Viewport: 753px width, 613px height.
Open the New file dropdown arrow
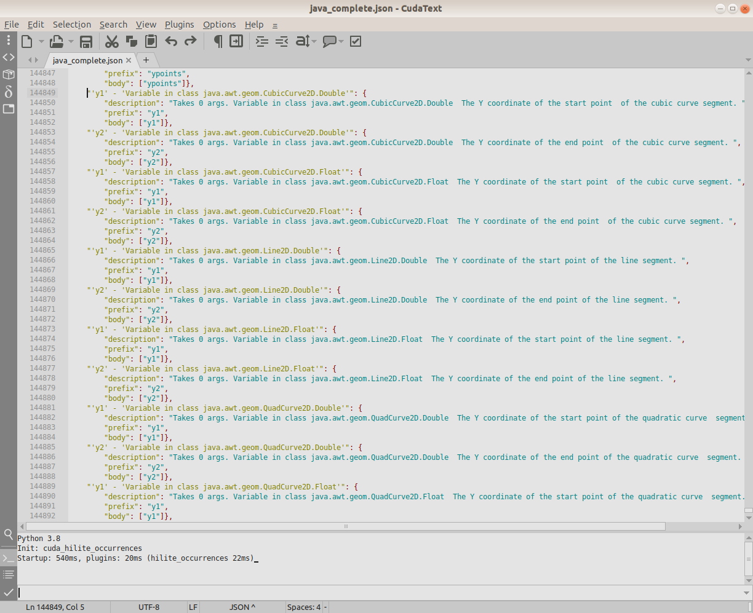41,41
